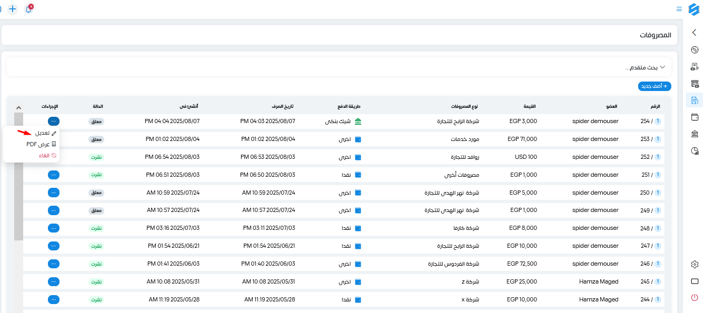
Task: Open actions button for row 251
Action: (x=54, y=175)
